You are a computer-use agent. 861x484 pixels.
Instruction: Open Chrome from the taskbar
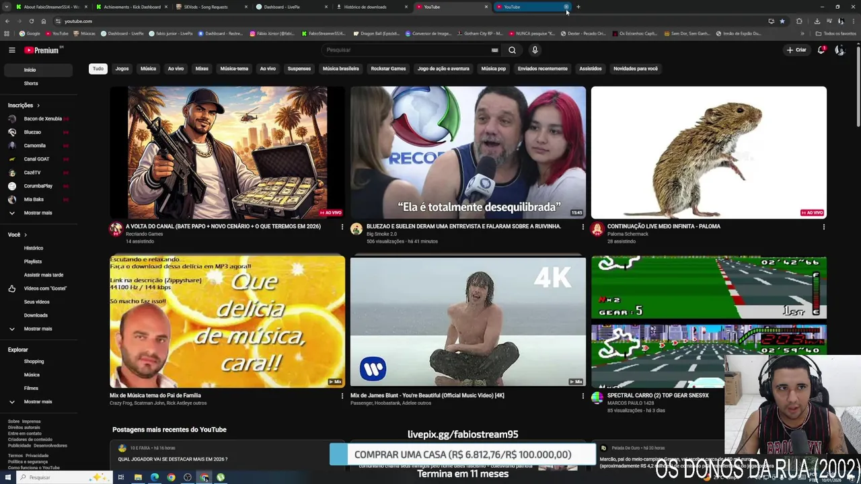coord(171,477)
